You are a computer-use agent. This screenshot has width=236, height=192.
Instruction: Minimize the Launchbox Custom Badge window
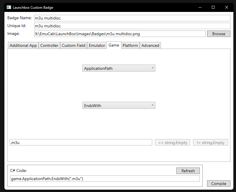tap(200, 7)
